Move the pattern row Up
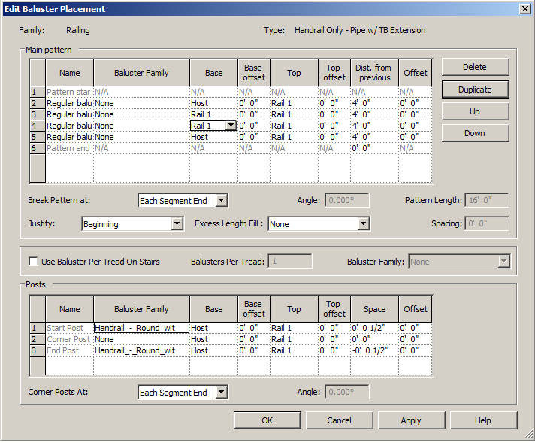The height and width of the screenshot is (443, 535). point(474,111)
